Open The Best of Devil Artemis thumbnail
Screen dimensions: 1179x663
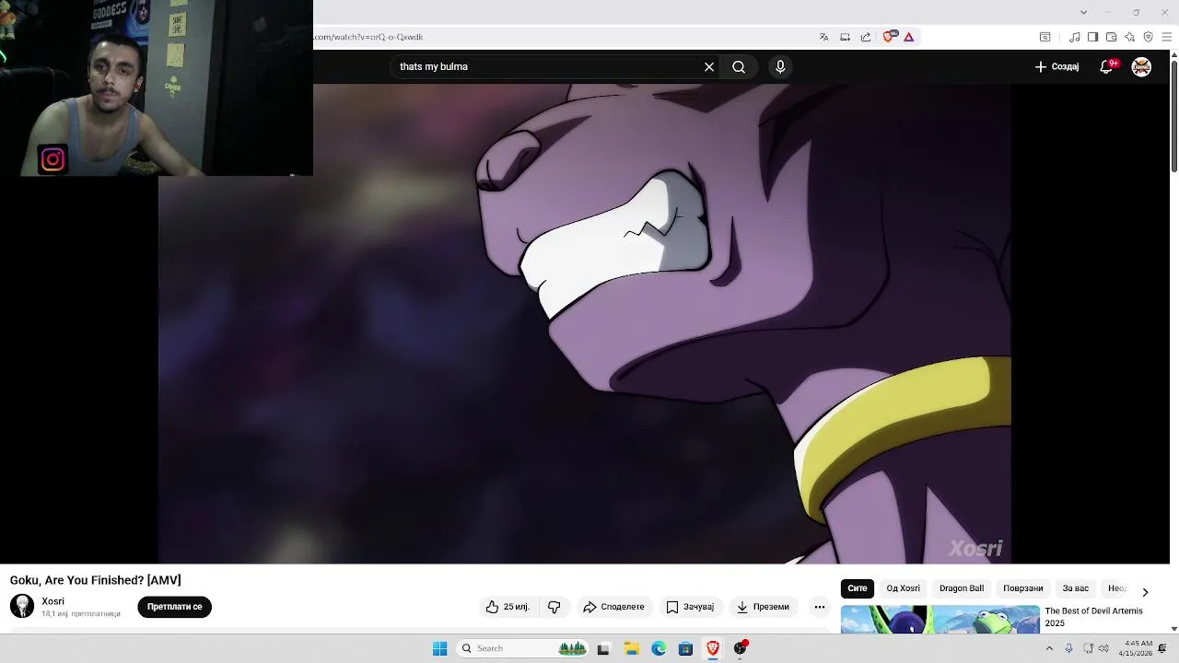click(x=940, y=619)
